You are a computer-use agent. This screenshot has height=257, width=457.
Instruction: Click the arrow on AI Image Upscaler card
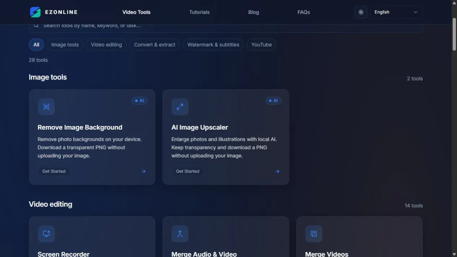click(x=277, y=171)
